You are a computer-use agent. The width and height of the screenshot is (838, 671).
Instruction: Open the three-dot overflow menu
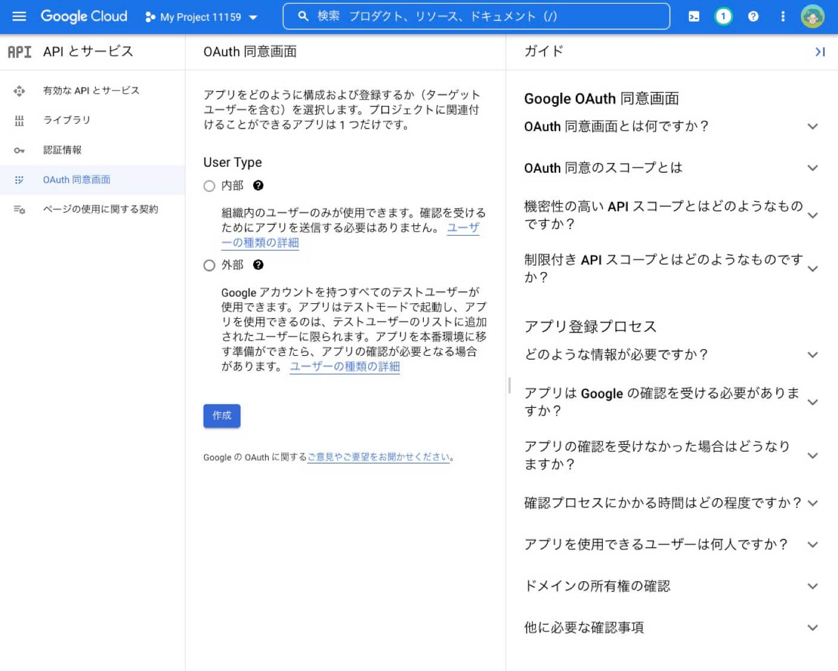783,16
